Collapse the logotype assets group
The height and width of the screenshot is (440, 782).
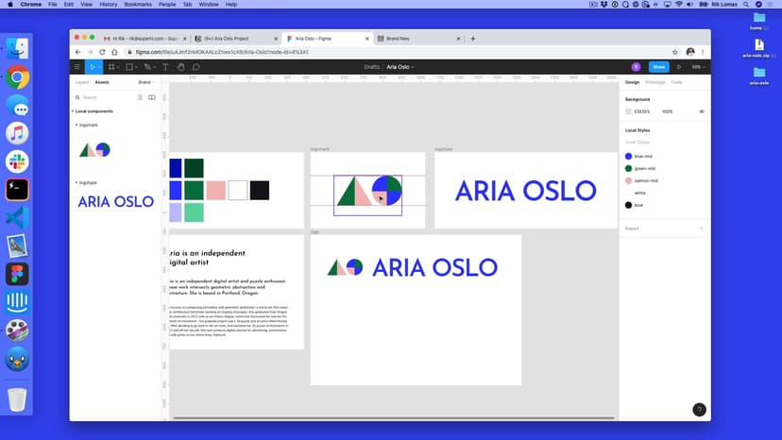click(73, 182)
